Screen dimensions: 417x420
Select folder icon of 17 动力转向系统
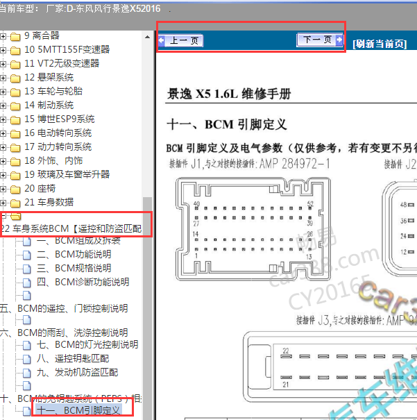point(15,148)
